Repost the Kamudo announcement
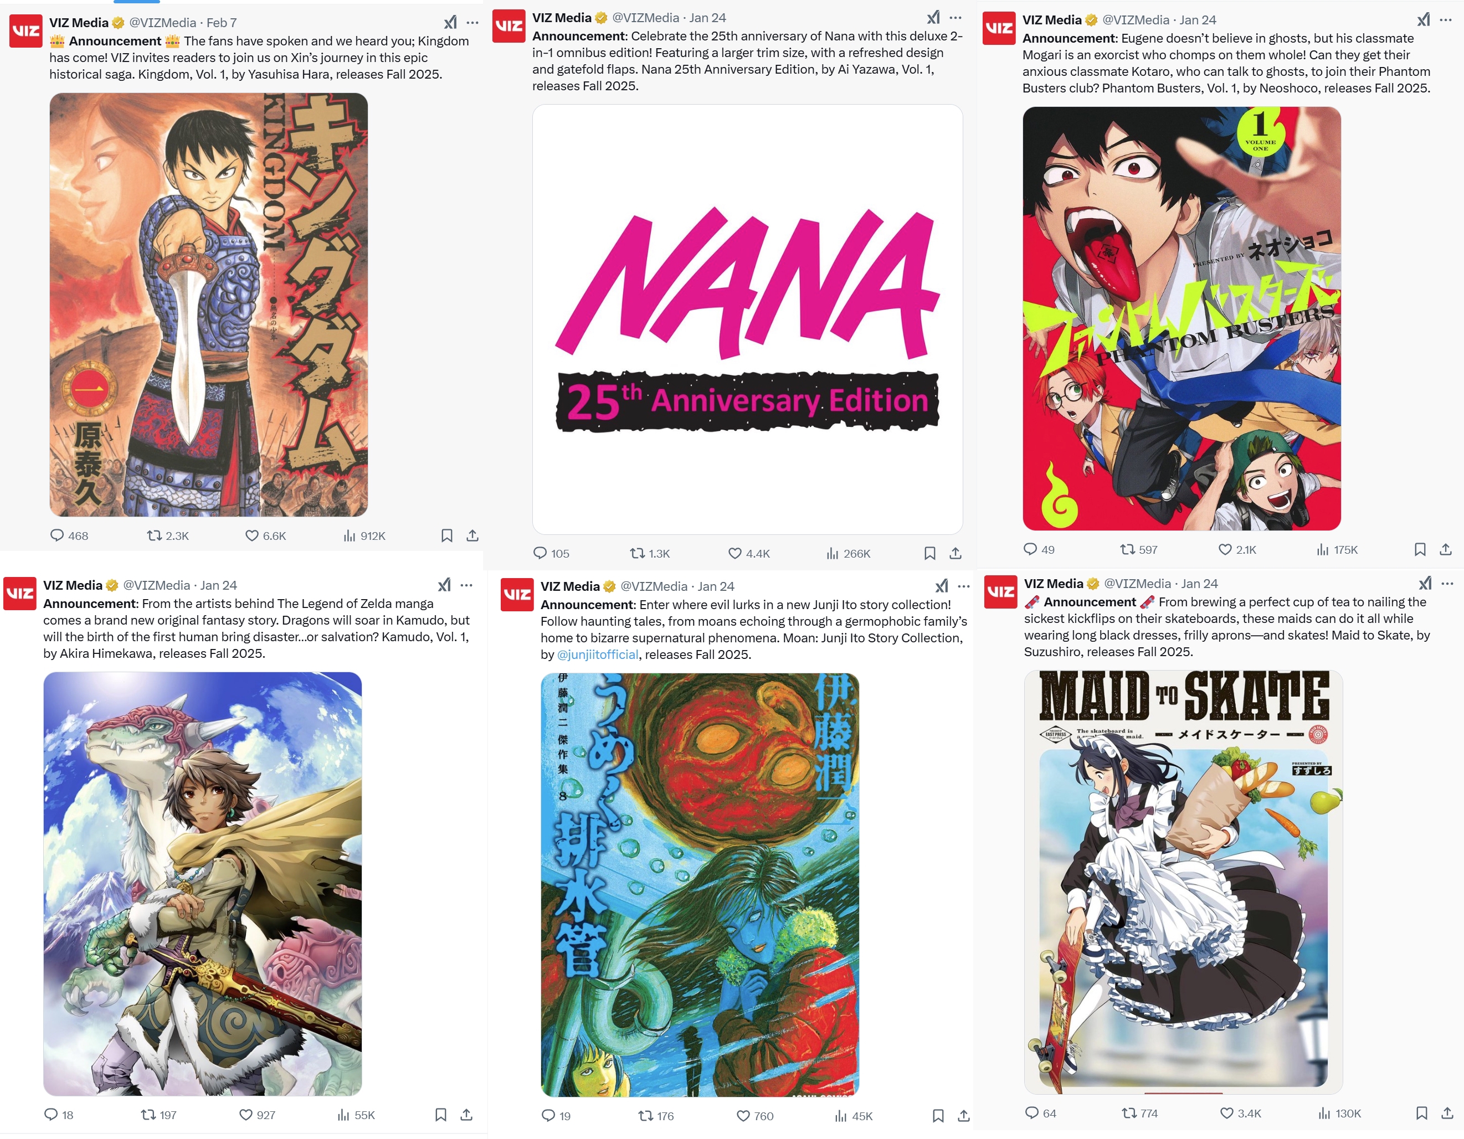 158,1115
